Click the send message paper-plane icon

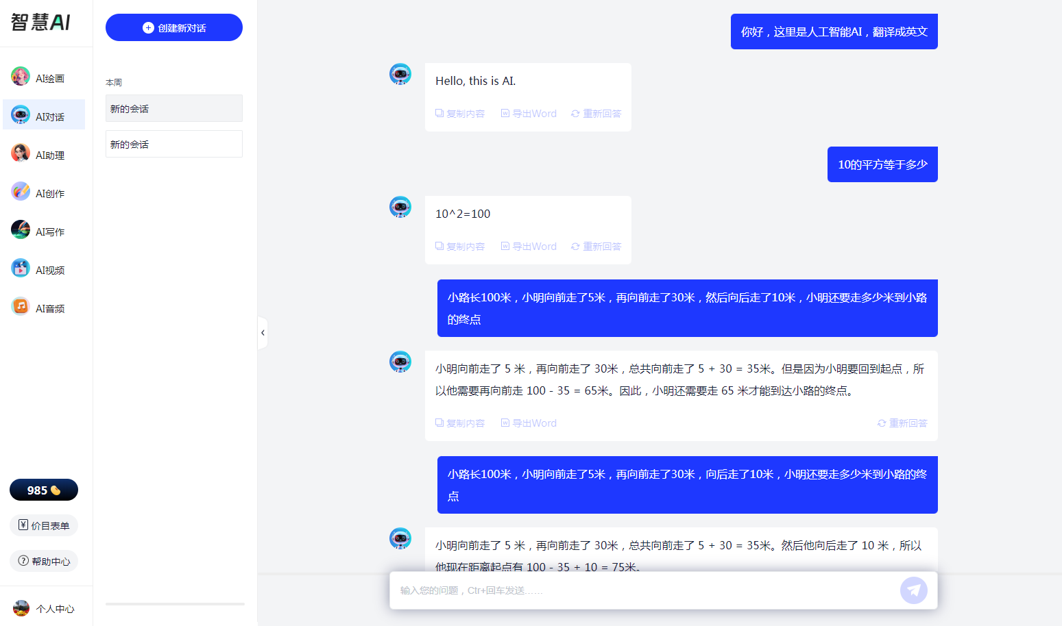pyautogui.click(x=914, y=590)
